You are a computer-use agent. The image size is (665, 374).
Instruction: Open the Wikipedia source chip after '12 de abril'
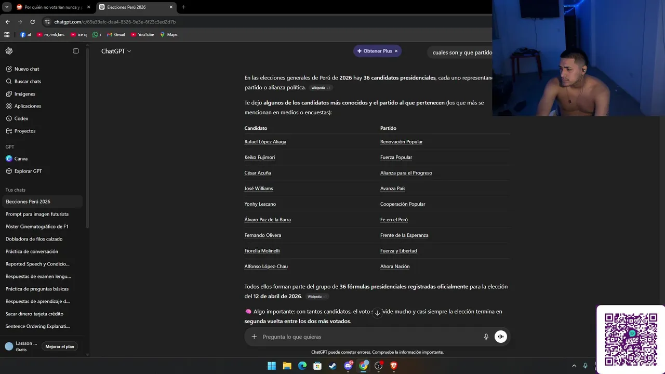pyautogui.click(x=317, y=297)
